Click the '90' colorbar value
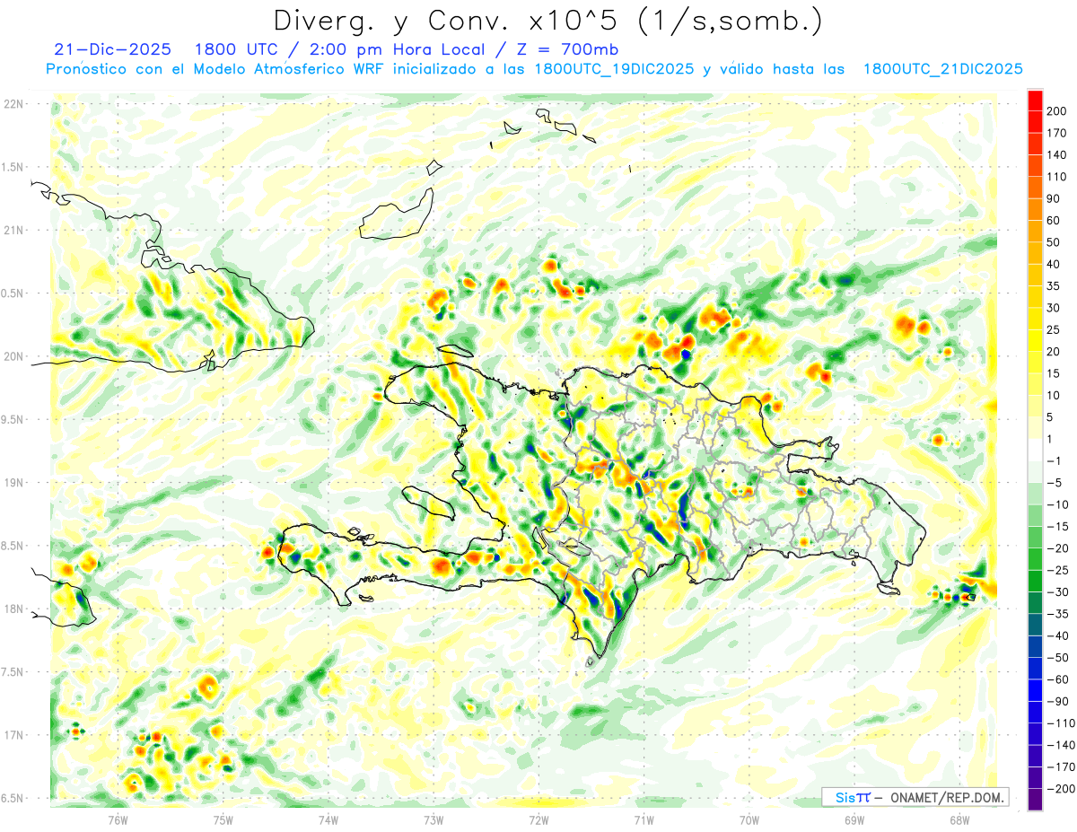This screenshot has width=1077, height=832. point(1054,198)
